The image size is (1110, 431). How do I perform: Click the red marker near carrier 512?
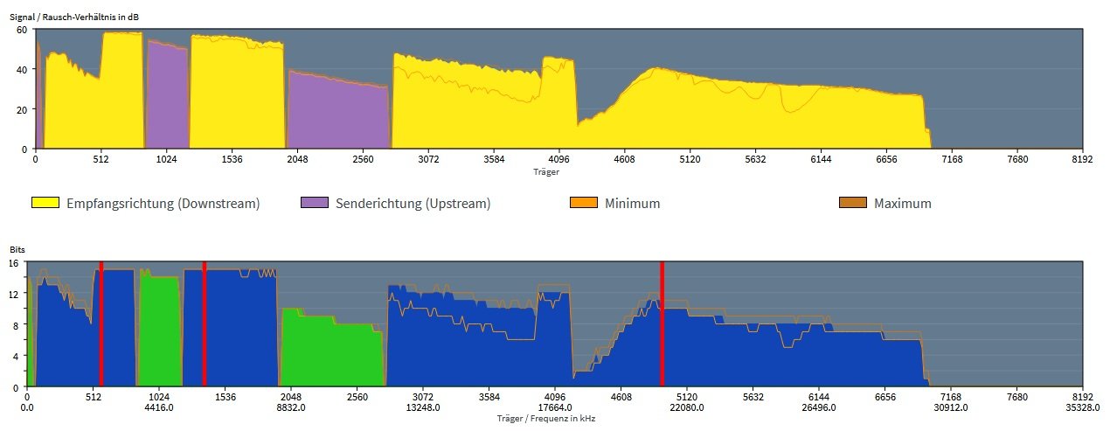(101, 323)
